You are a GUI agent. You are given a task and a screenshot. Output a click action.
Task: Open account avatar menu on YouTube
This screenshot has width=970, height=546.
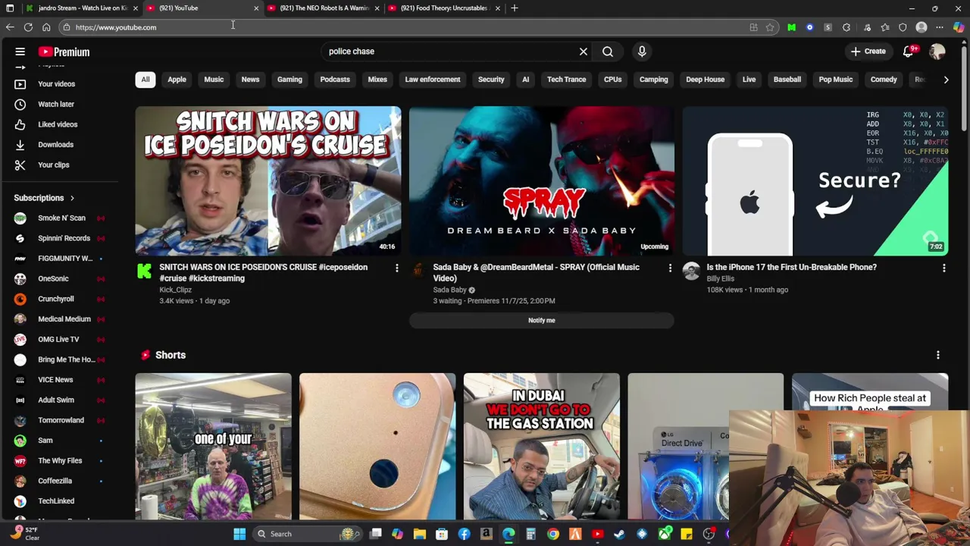tap(937, 52)
